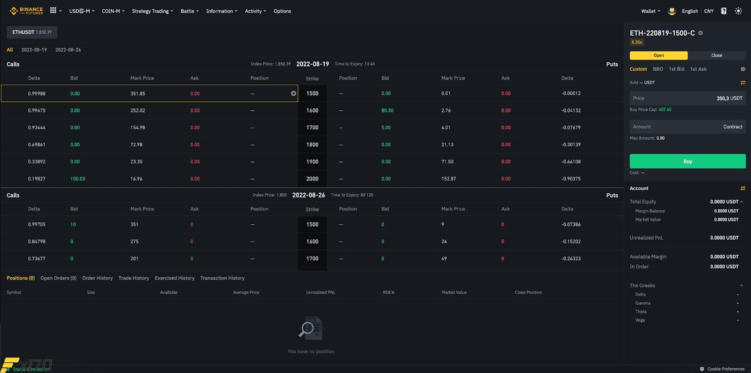Choose the BBO price mode

coord(658,69)
